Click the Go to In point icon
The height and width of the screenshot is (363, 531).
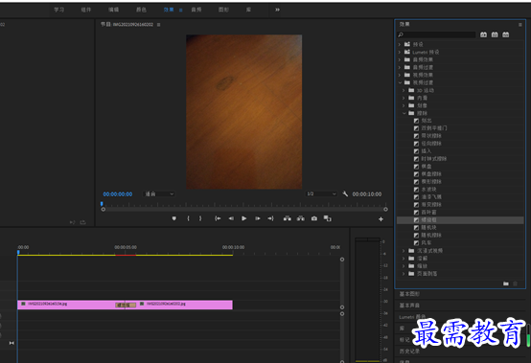pos(218,218)
